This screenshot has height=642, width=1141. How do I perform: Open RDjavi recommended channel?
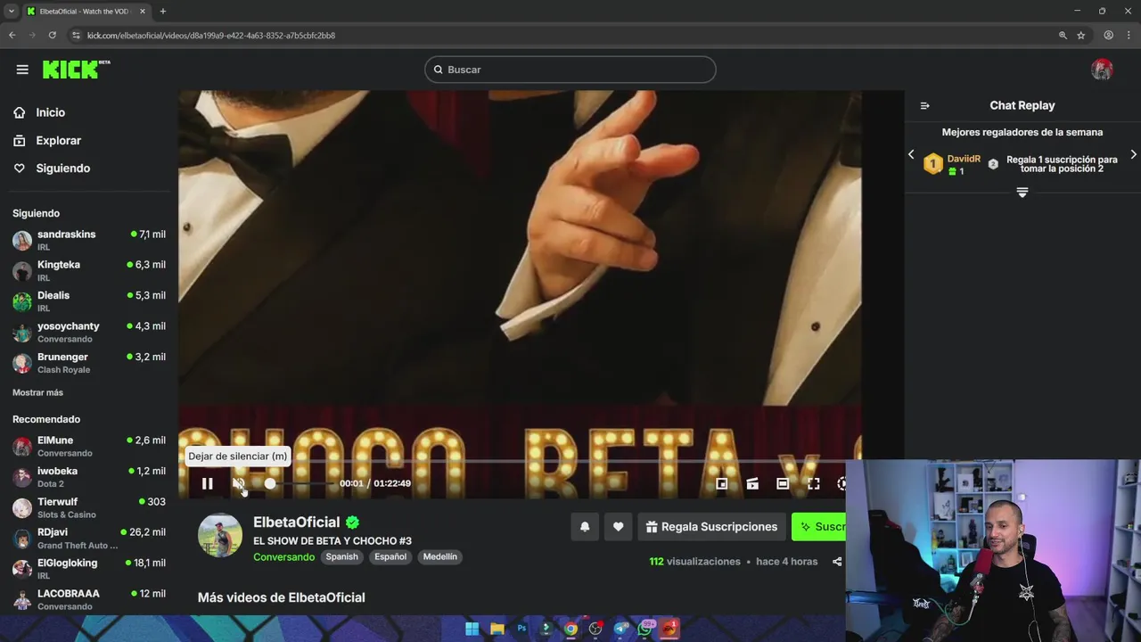pos(89,539)
